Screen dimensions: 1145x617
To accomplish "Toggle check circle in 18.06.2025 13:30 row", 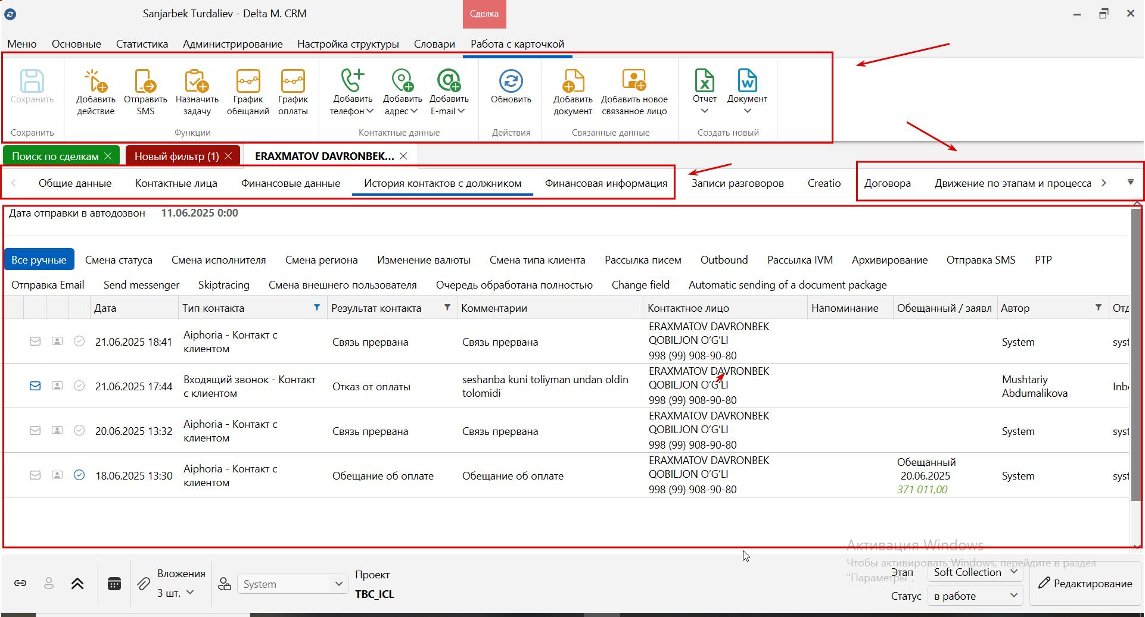I will pos(79,475).
